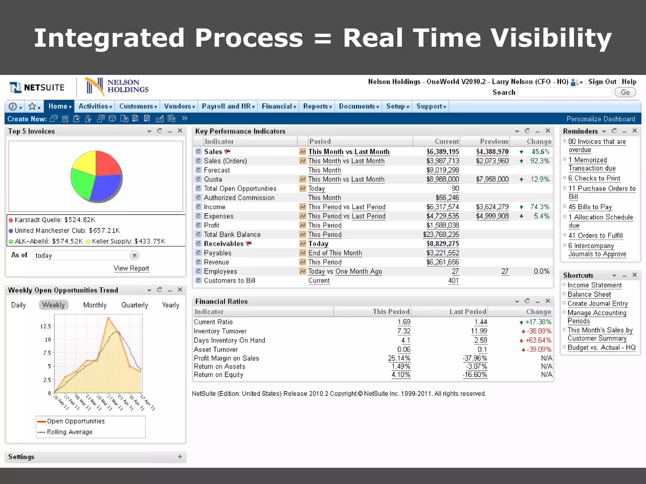Image resolution: width=646 pixels, height=484 pixels.
Task: Click Sign Out link
Action: tap(602, 82)
